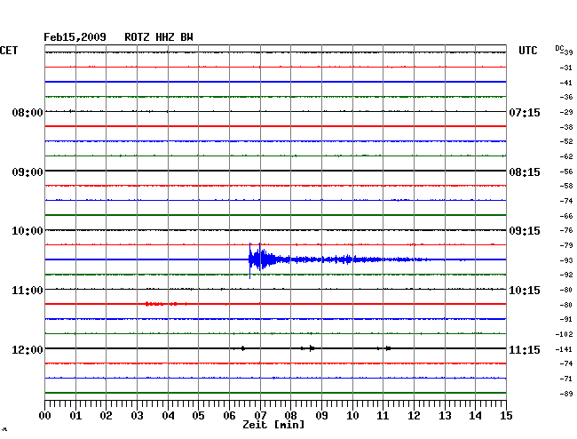Click the DC offset value -29

566,112
